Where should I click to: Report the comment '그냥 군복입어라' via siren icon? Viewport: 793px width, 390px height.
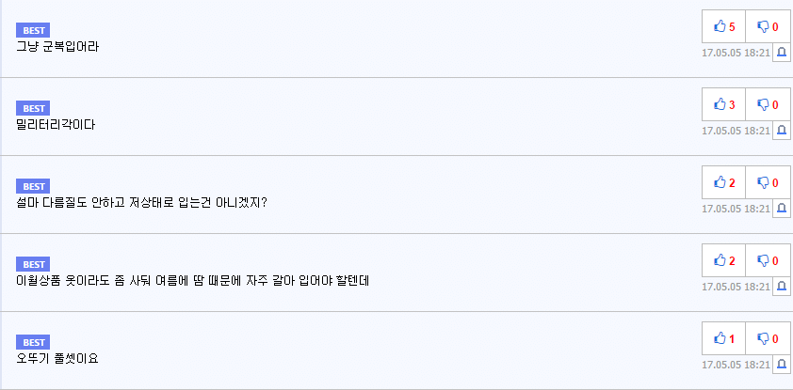tap(782, 53)
